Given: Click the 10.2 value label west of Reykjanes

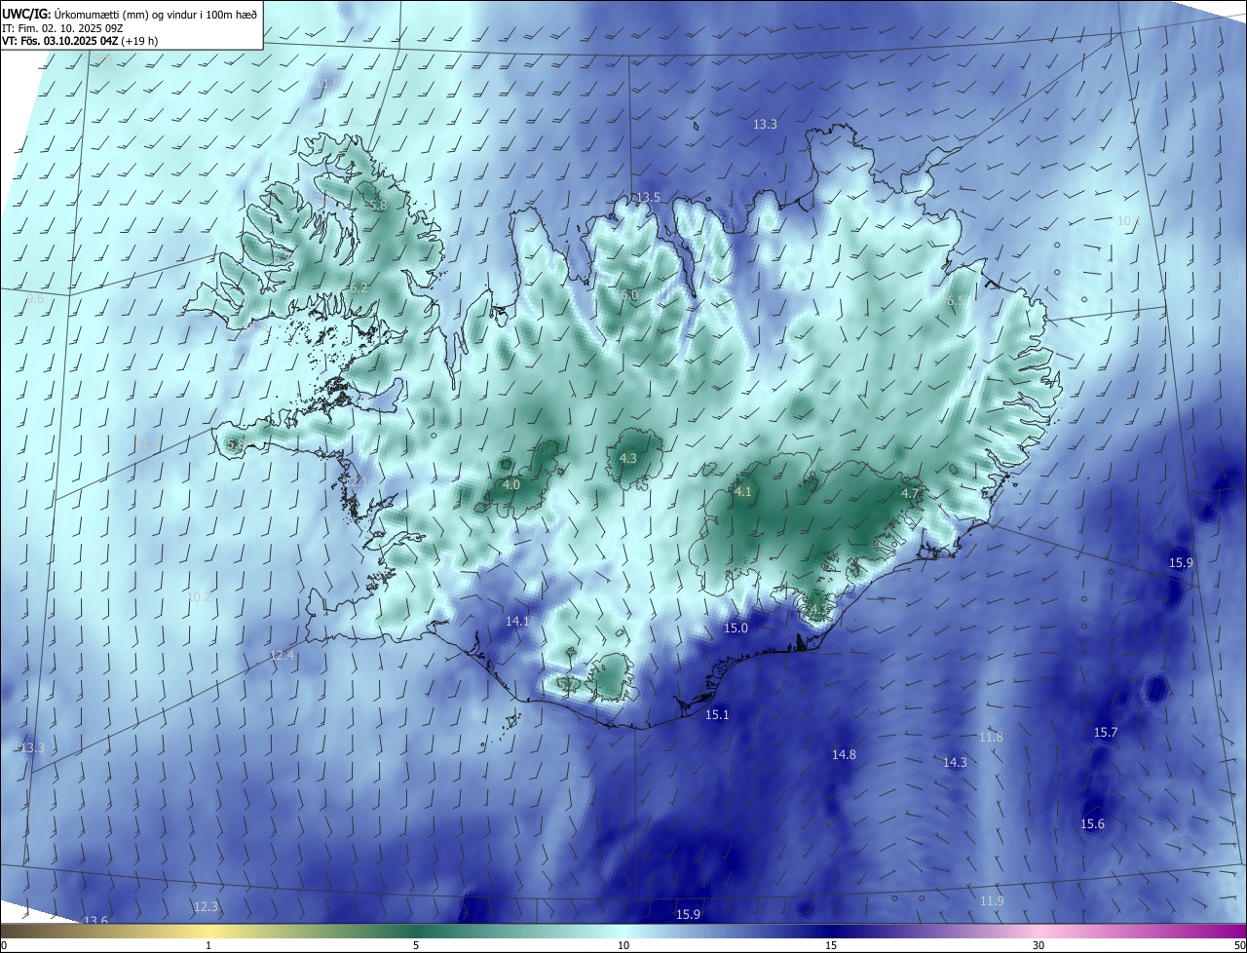Looking at the screenshot, I should click(198, 596).
